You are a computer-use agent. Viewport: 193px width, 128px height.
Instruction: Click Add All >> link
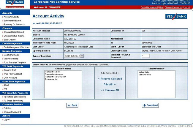[110, 84]
